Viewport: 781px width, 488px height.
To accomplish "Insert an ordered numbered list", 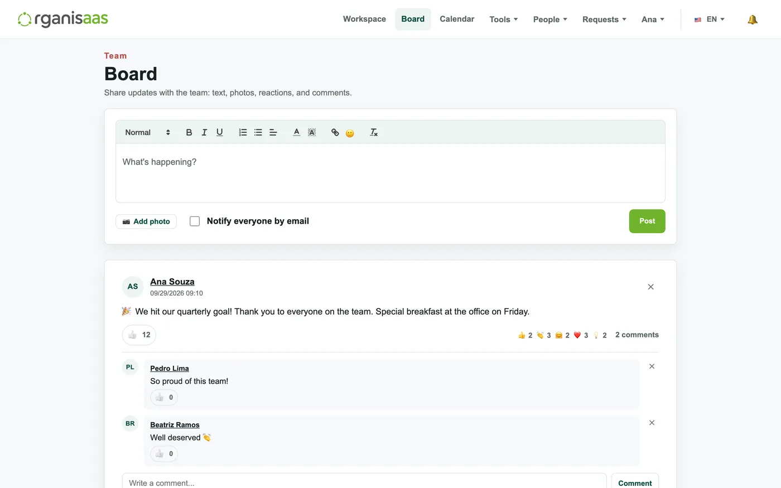I will pyautogui.click(x=243, y=132).
